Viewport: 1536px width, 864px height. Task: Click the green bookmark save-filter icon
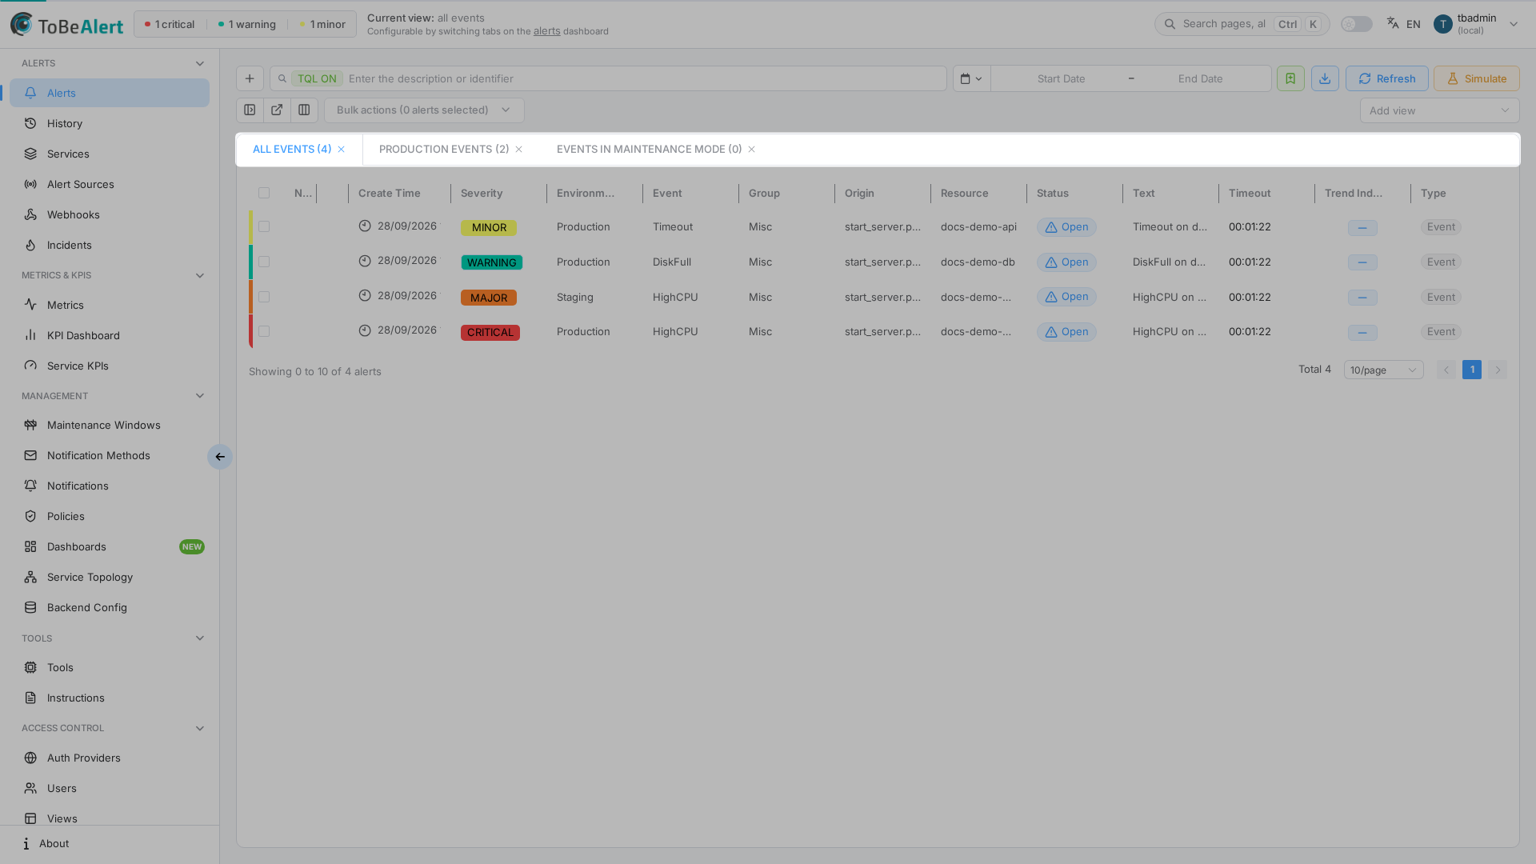[x=1290, y=78]
